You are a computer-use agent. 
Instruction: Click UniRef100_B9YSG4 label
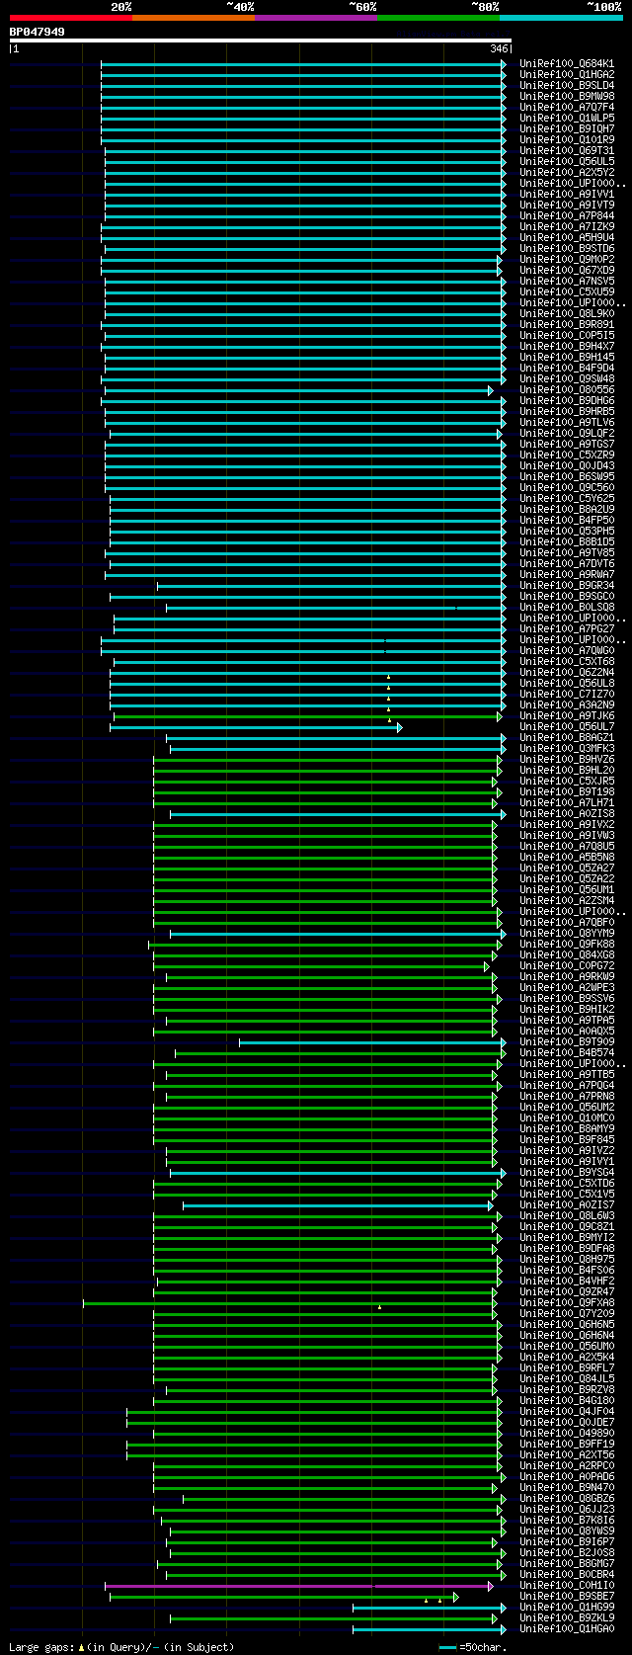coord(567,1172)
